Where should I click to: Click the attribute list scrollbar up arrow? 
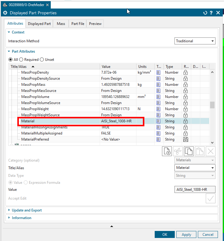tap(212, 72)
